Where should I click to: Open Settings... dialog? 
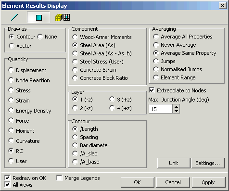click(x=208, y=163)
